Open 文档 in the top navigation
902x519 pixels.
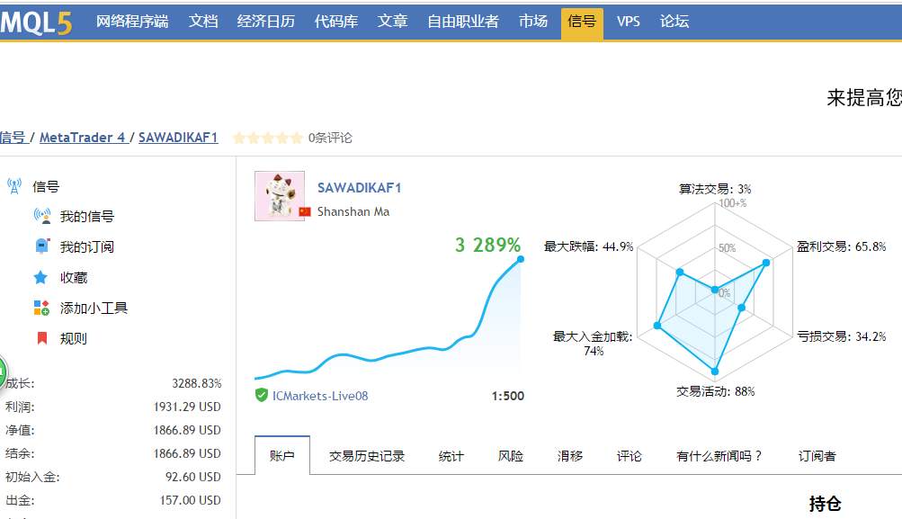click(x=203, y=22)
